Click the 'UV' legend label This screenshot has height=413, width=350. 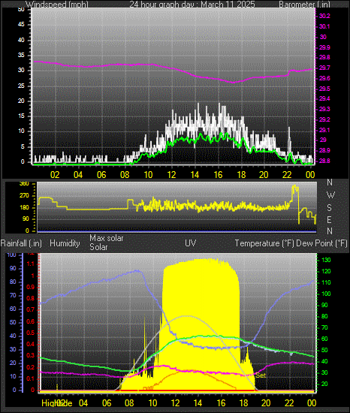(x=191, y=243)
